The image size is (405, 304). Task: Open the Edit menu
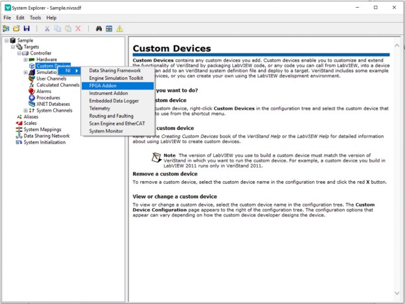tap(20, 18)
